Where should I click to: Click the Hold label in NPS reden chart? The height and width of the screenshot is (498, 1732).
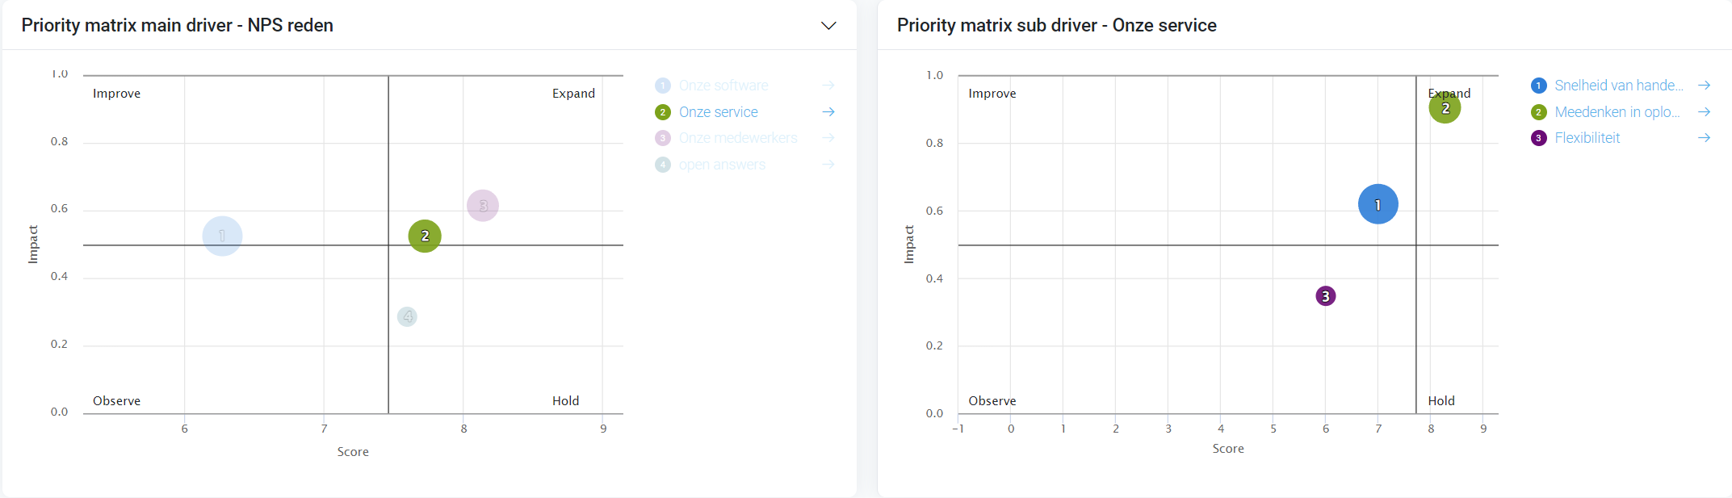(565, 401)
